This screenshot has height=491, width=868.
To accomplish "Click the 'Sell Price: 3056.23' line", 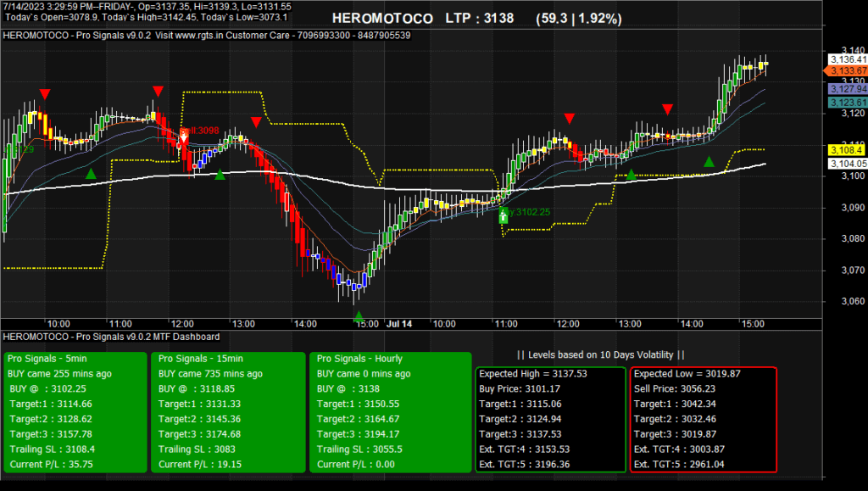I will pyautogui.click(x=675, y=388).
